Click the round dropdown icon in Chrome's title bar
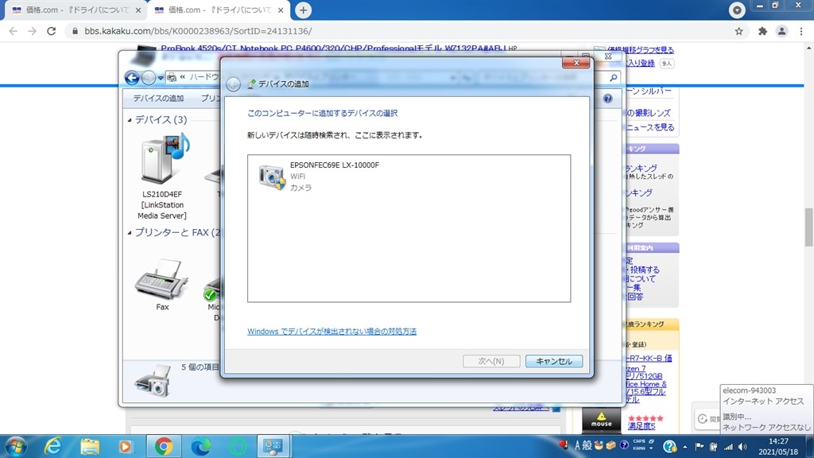Viewport: 814px width, 458px height. [737, 10]
